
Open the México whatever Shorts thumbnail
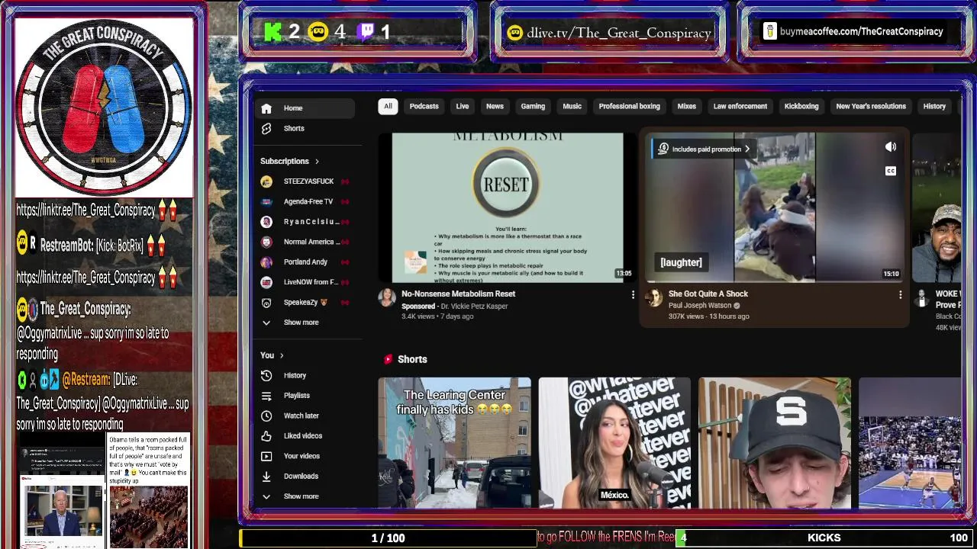pos(614,443)
